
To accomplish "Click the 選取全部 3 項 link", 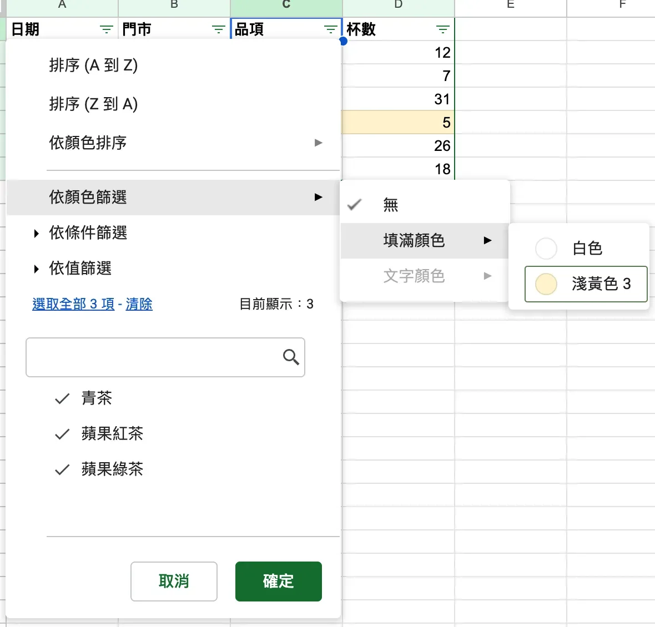I will tap(73, 304).
